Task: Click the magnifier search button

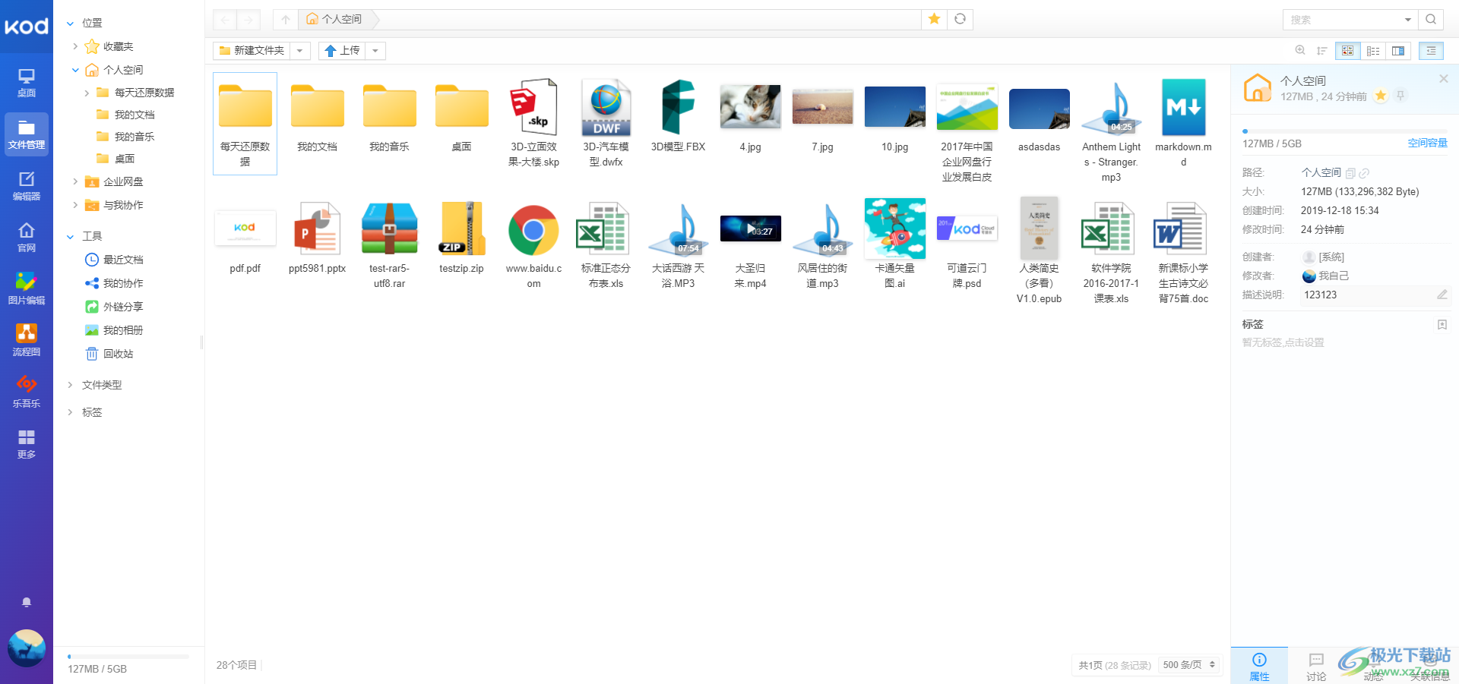Action: click(1431, 20)
